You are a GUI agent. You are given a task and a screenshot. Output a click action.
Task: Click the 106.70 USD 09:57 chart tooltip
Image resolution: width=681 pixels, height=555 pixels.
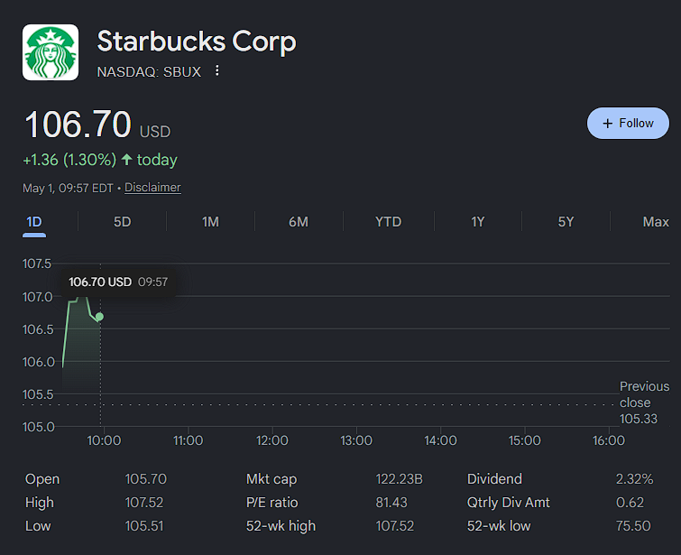tap(118, 282)
